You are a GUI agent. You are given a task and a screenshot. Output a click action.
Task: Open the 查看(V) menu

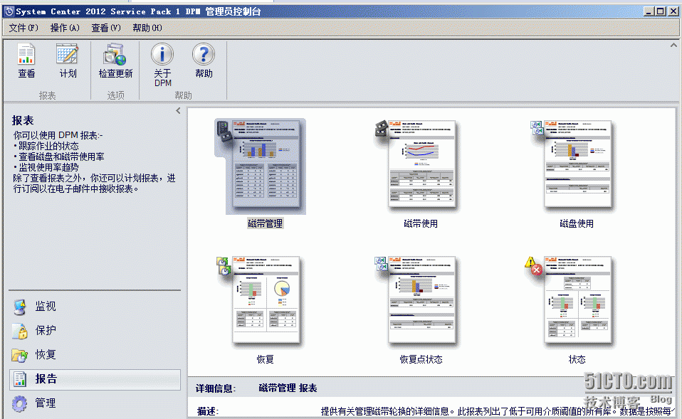pos(105,28)
